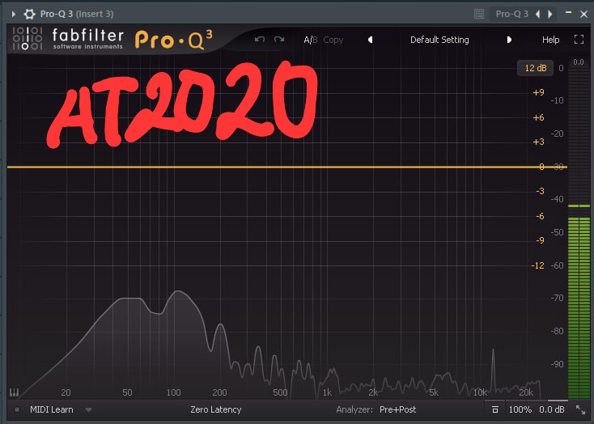Open the Default Setting preset menu
This screenshot has width=594, height=424.
pos(439,40)
